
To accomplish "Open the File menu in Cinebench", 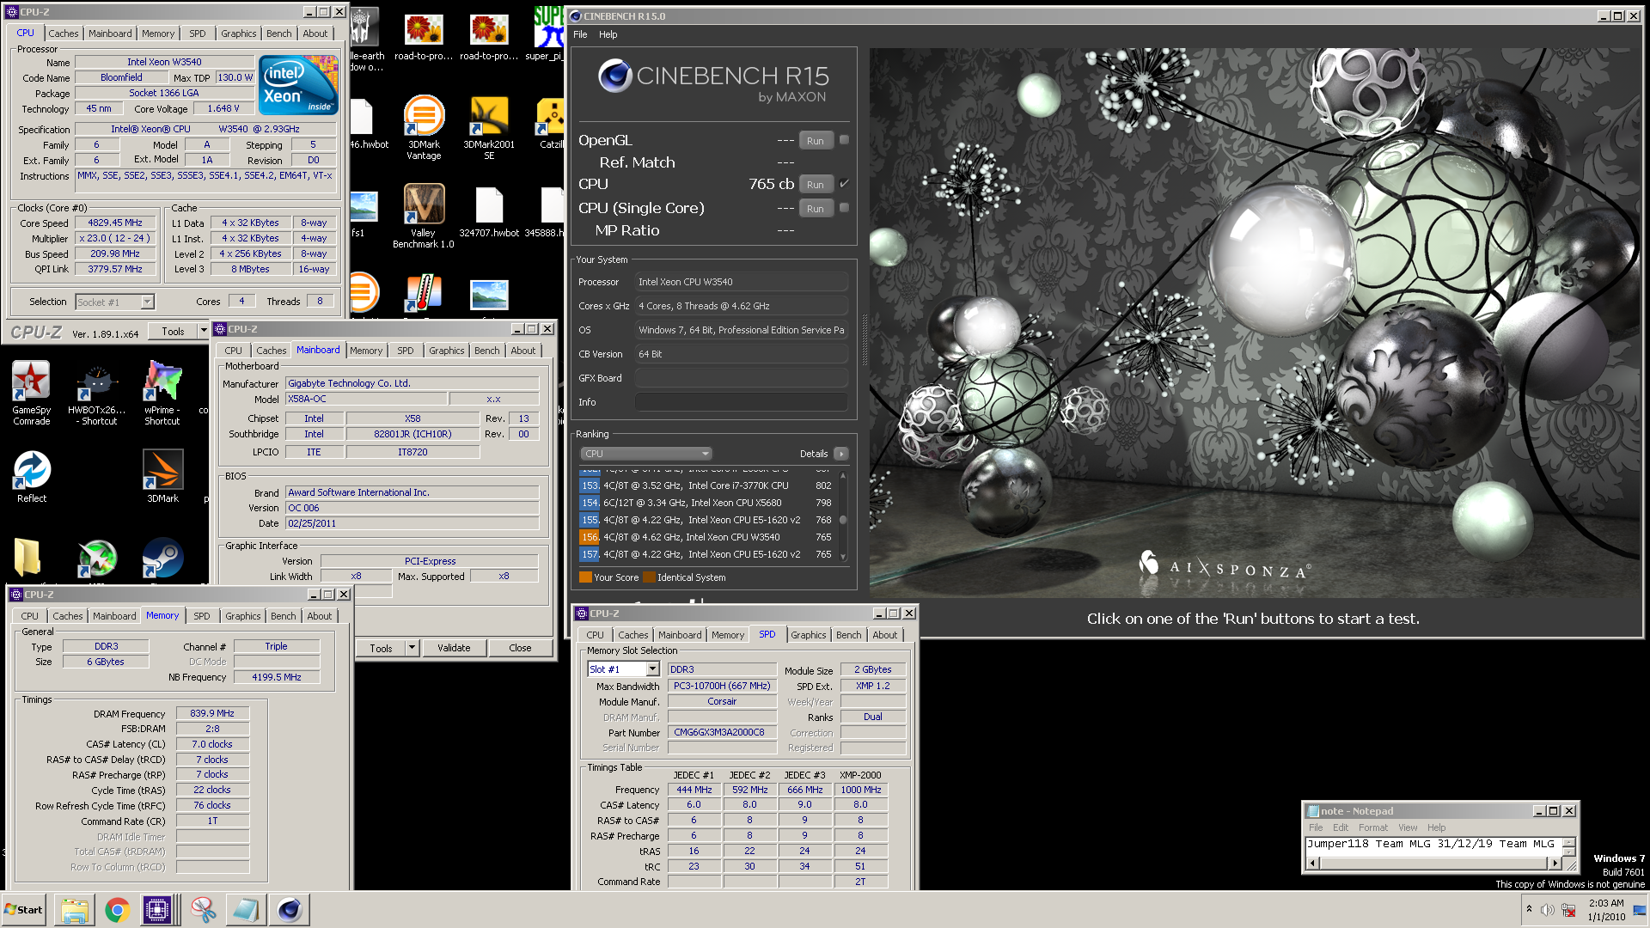I will click(580, 34).
